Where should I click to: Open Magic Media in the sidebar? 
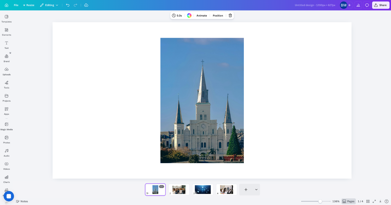6,126
